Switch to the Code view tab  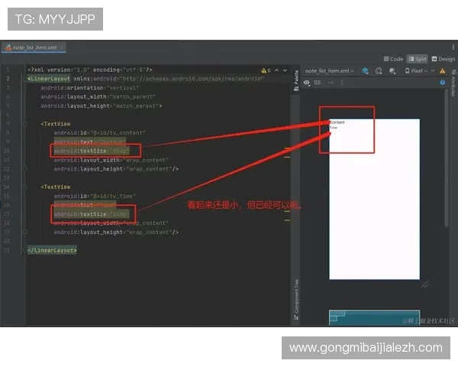click(394, 59)
